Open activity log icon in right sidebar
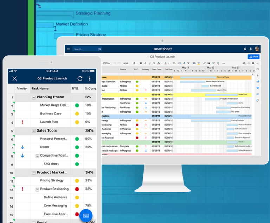This screenshot has width=270, height=223. click(x=258, y=94)
